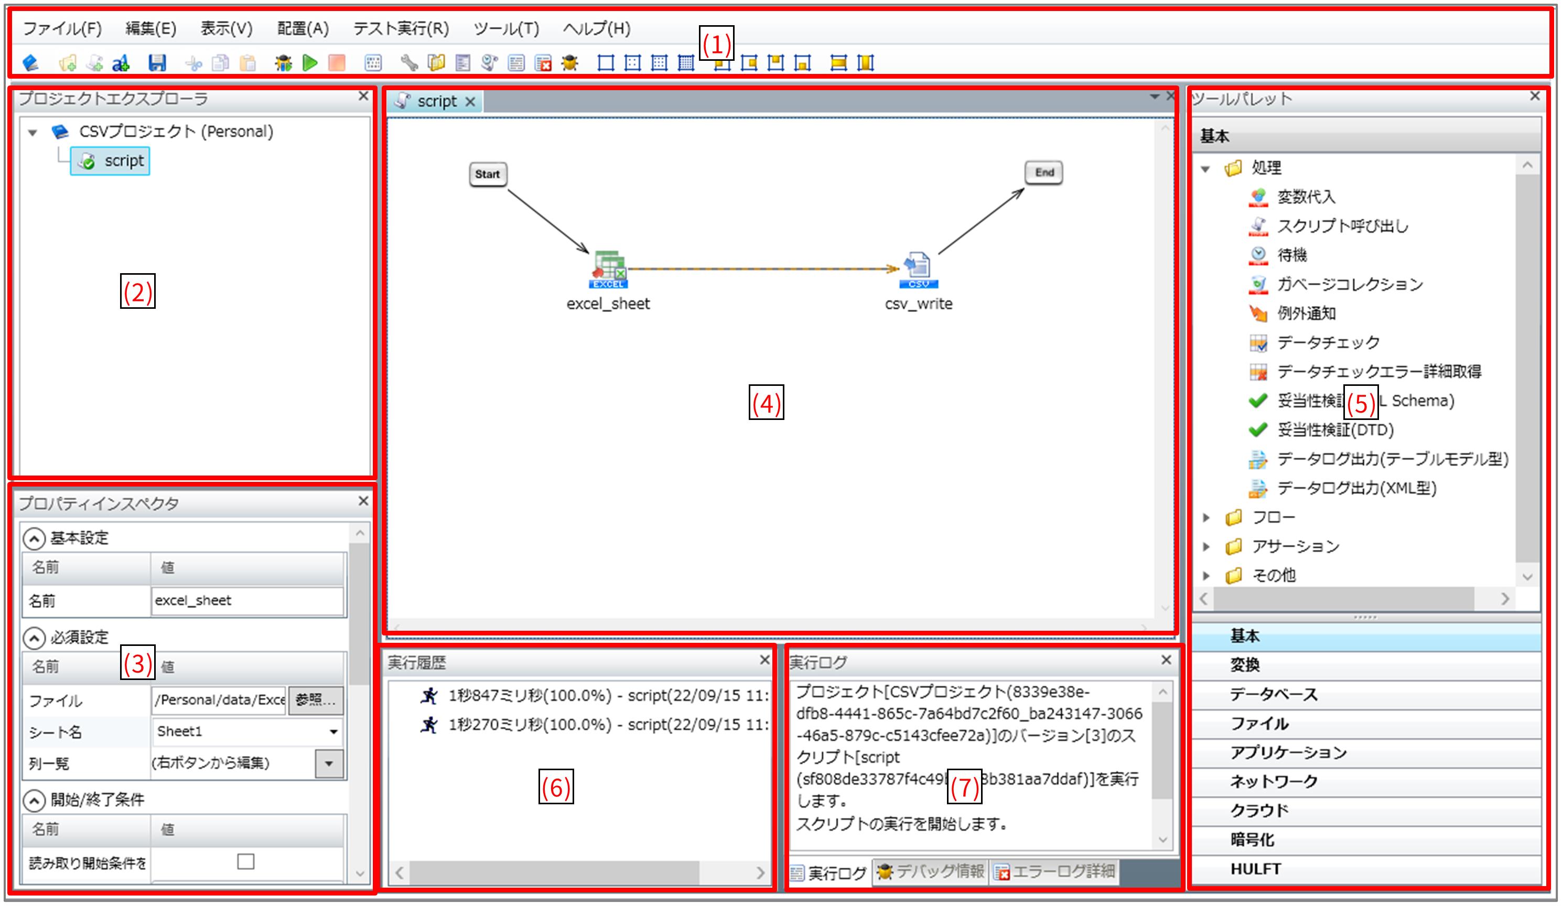Screen dimensions: 1562x906
Task: Click the wrench settings toolbar icon
Action: tap(408, 62)
